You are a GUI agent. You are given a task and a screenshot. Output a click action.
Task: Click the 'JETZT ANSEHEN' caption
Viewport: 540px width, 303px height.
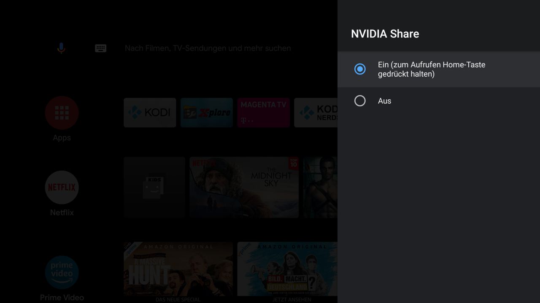292,300
